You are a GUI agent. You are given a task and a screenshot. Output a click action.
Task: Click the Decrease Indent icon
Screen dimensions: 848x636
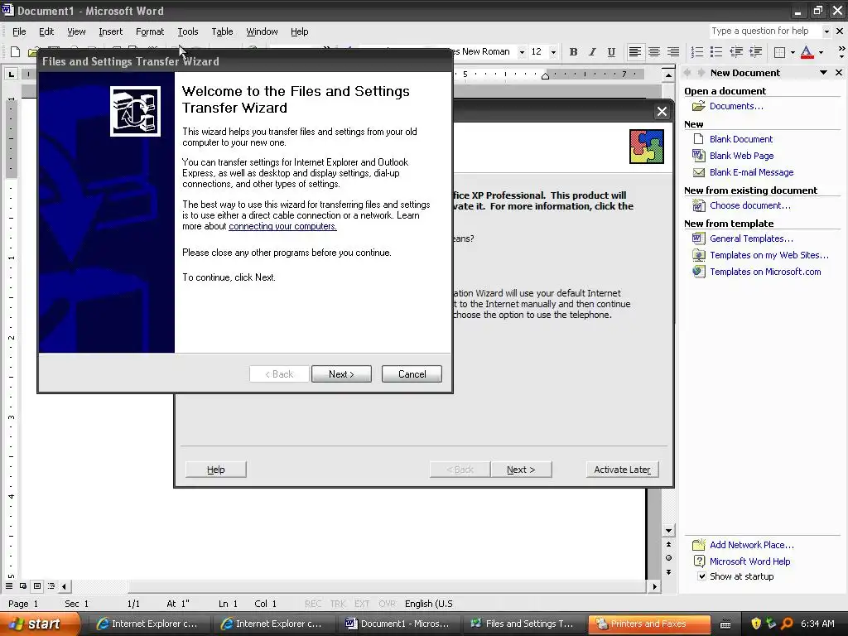pos(736,52)
